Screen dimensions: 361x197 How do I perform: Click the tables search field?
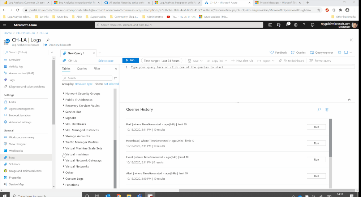(87, 78)
